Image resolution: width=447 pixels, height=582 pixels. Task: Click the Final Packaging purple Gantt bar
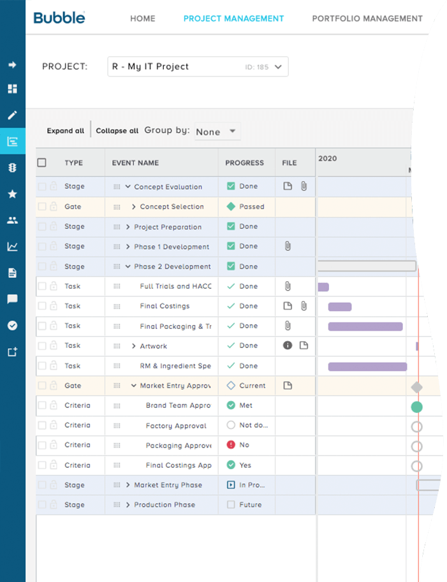coord(365,326)
